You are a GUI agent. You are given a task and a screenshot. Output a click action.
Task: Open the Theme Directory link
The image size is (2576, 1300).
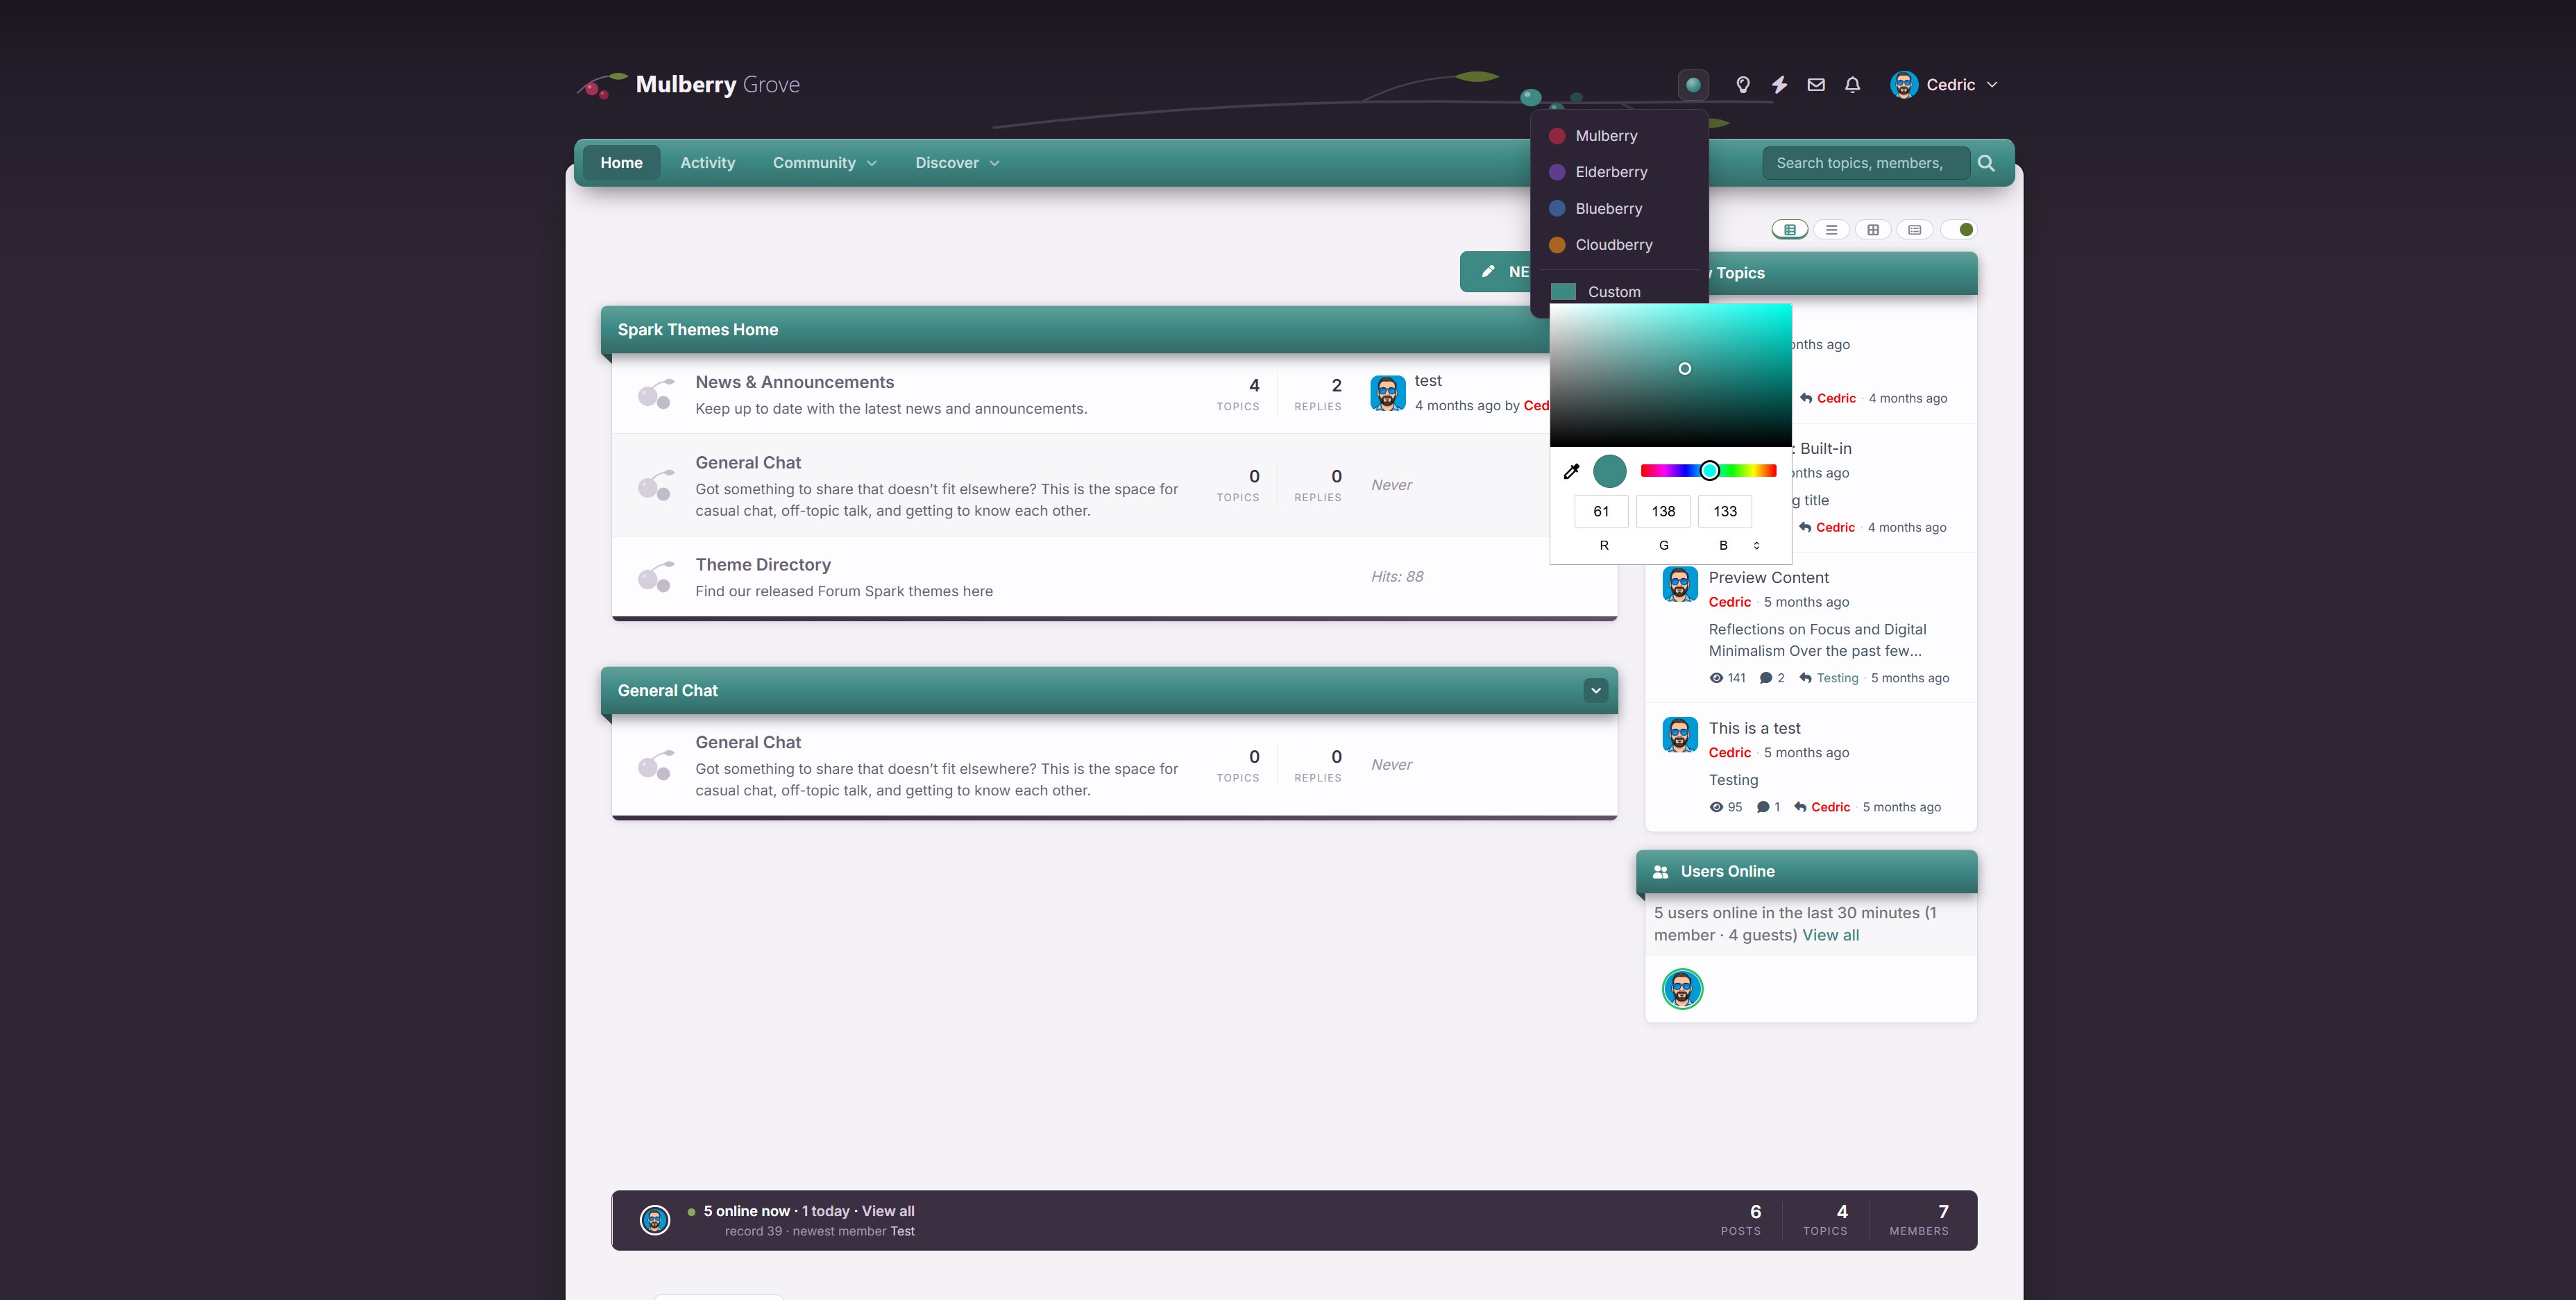(x=763, y=565)
